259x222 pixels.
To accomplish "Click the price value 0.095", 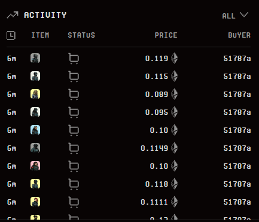I will (x=157, y=112).
